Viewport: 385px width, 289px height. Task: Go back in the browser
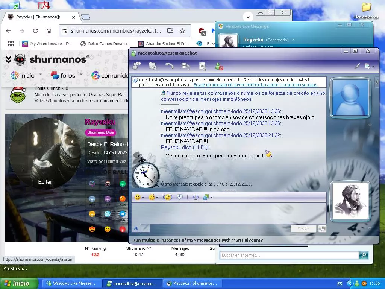(8, 31)
